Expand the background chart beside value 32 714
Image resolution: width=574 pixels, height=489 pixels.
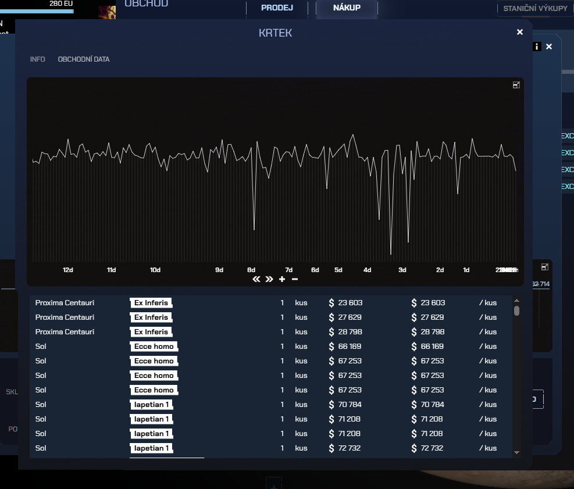pyautogui.click(x=545, y=267)
